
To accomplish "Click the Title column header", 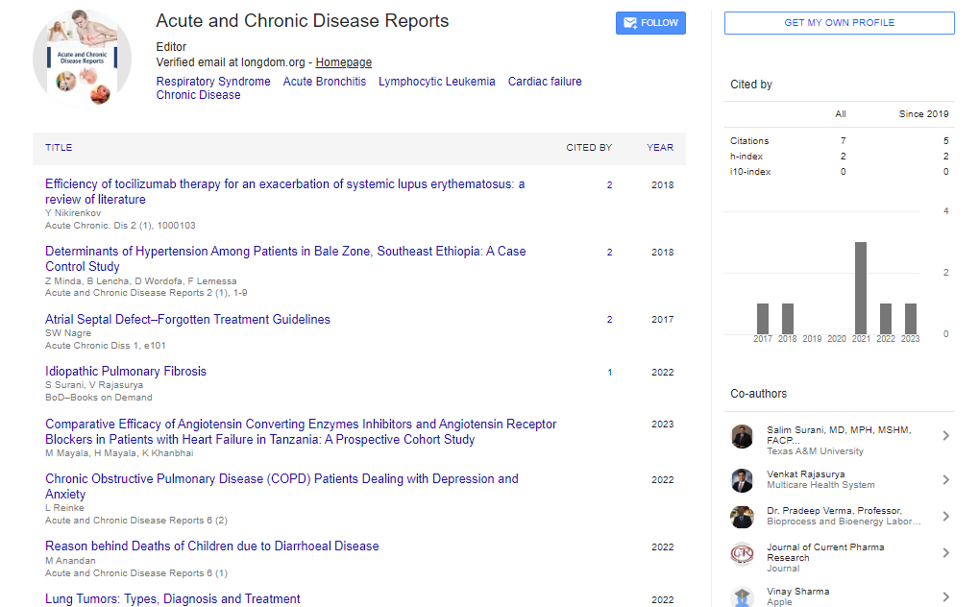I will coord(59,148).
